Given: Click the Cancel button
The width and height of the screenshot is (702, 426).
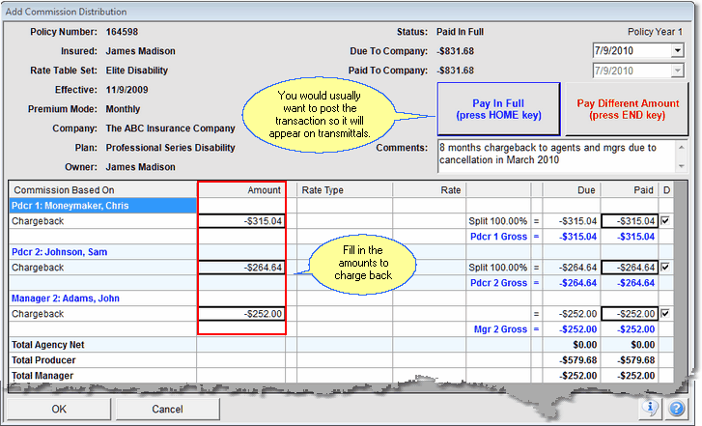Looking at the screenshot, I should [x=167, y=409].
